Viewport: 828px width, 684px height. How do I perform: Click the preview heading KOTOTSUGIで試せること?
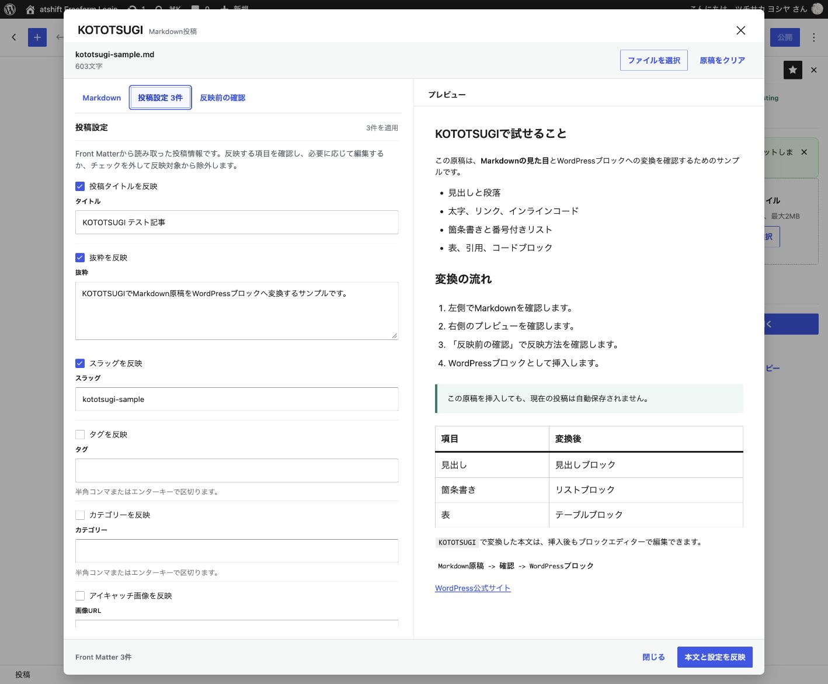[501, 134]
